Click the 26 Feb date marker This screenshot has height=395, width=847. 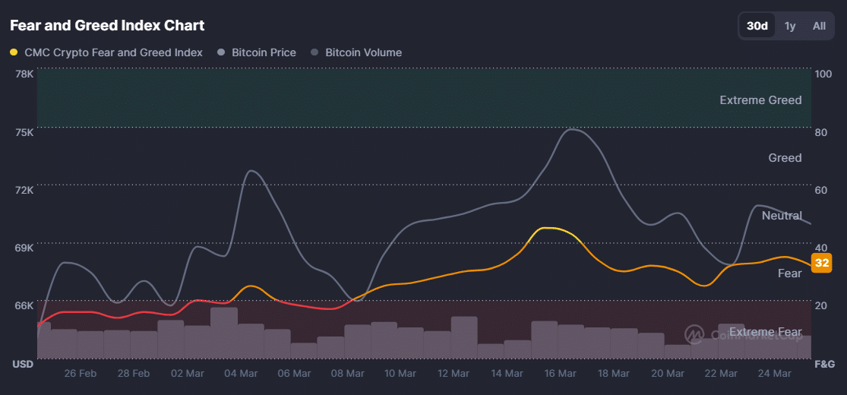[x=81, y=374]
